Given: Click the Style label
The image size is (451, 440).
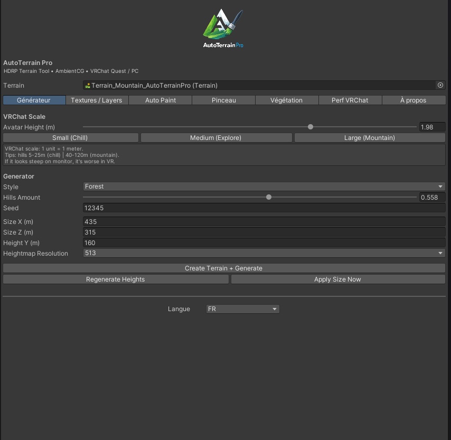Looking at the screenshot, I should [11, 187].
